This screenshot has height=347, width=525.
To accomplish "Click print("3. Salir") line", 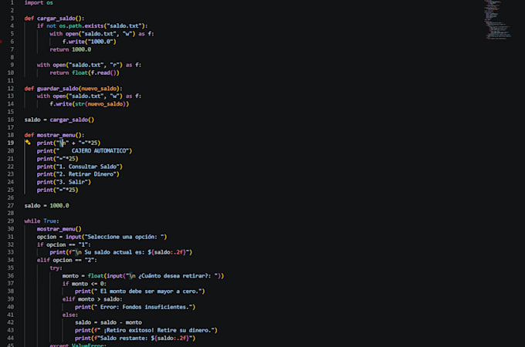I will (x=64, y=182).
